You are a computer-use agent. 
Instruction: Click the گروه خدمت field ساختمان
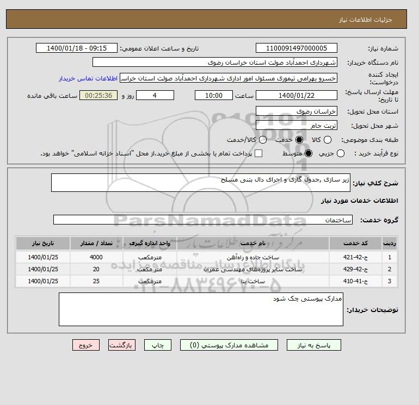point(203,220)
